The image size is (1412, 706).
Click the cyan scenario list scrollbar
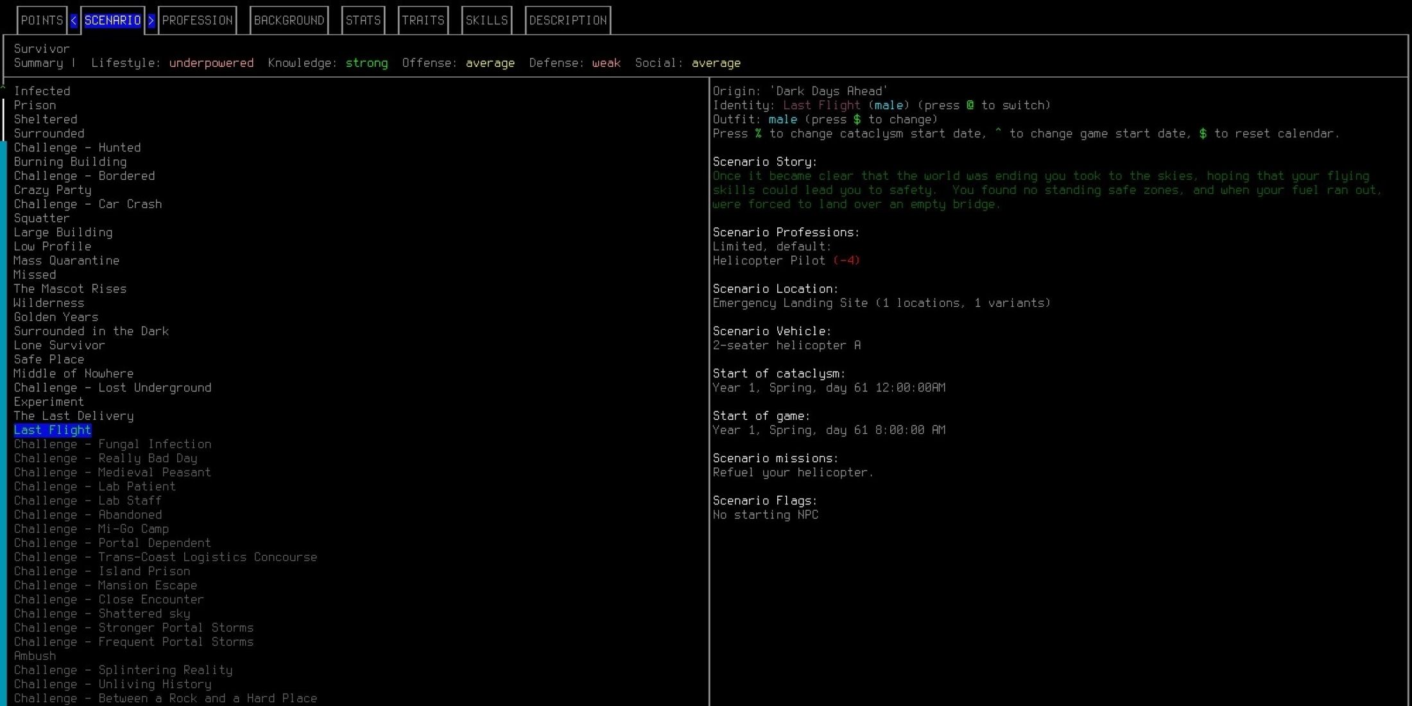pyautogui.click(x=3, y=424)
